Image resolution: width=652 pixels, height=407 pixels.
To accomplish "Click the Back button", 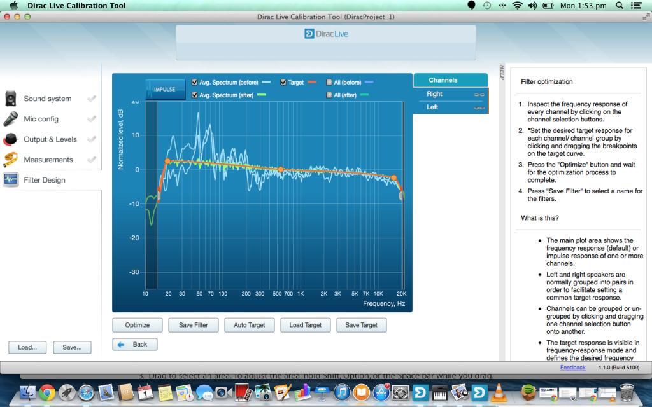I will pyautogui.click(x=135, y=344).
